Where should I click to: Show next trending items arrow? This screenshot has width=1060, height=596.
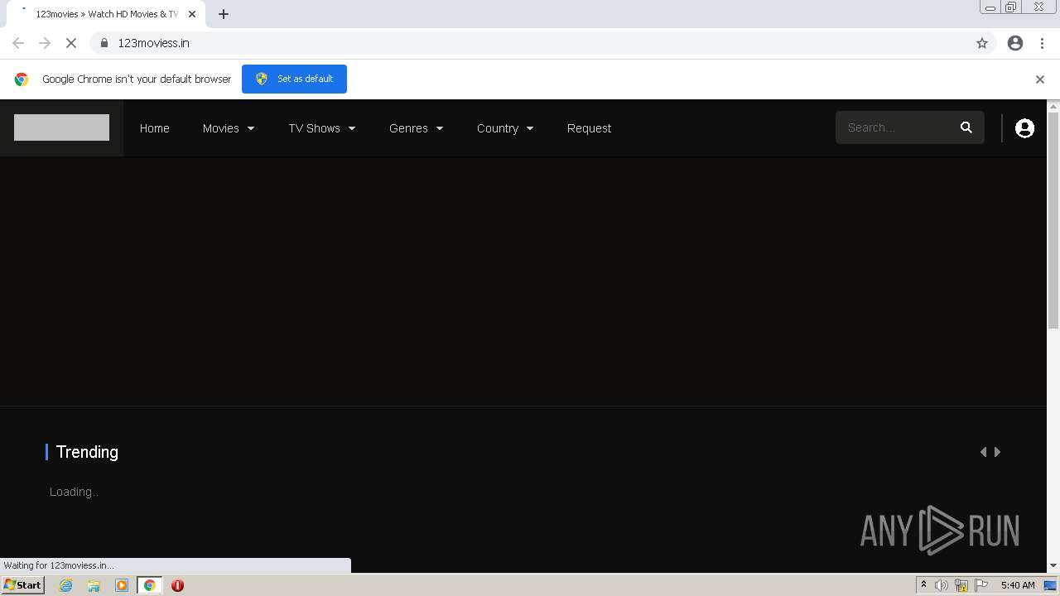coord(997,452)
